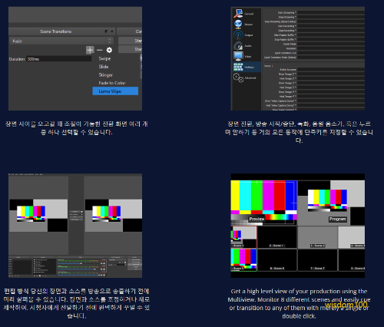Click the remove transition minus icon
The height and width of the screenshot is (327, 384).
click(100, 50)
